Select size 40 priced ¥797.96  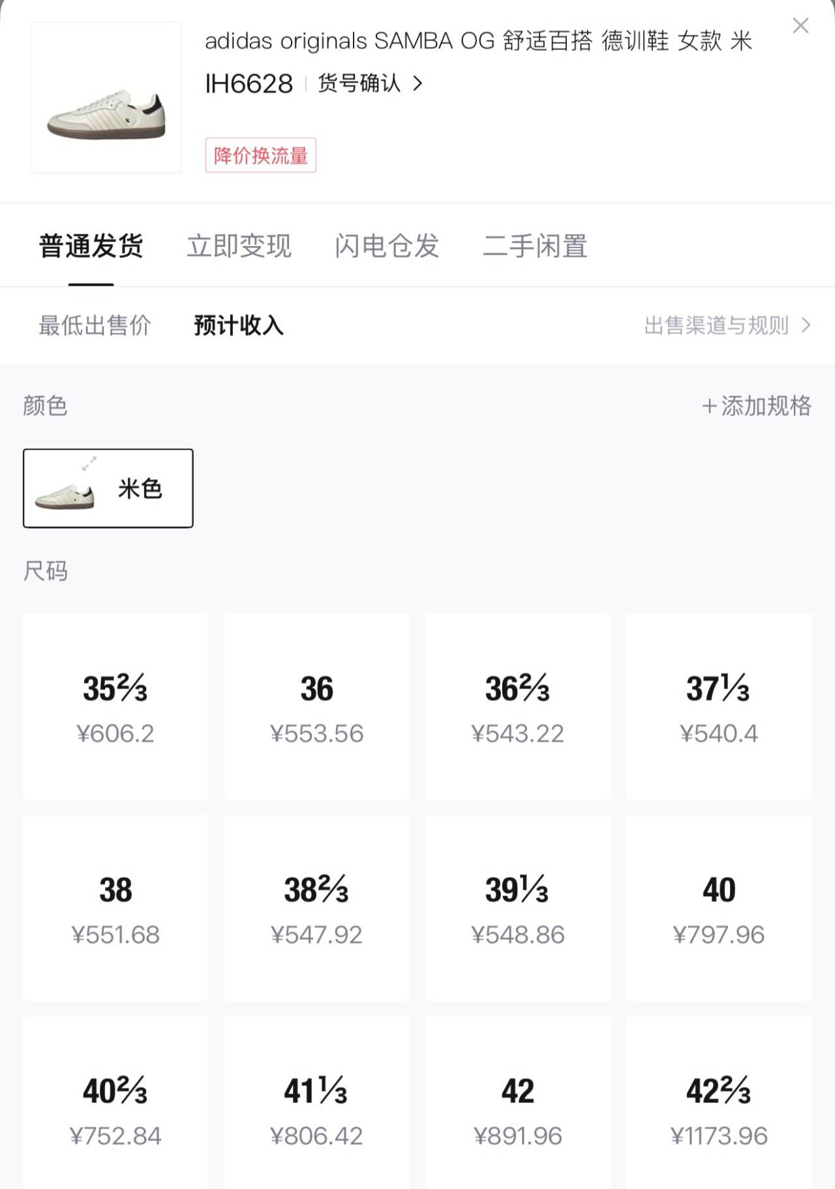point(719,908)
